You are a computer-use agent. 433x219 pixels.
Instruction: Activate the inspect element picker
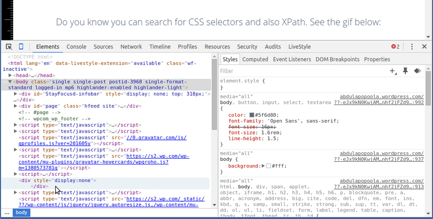click(9, 47)
